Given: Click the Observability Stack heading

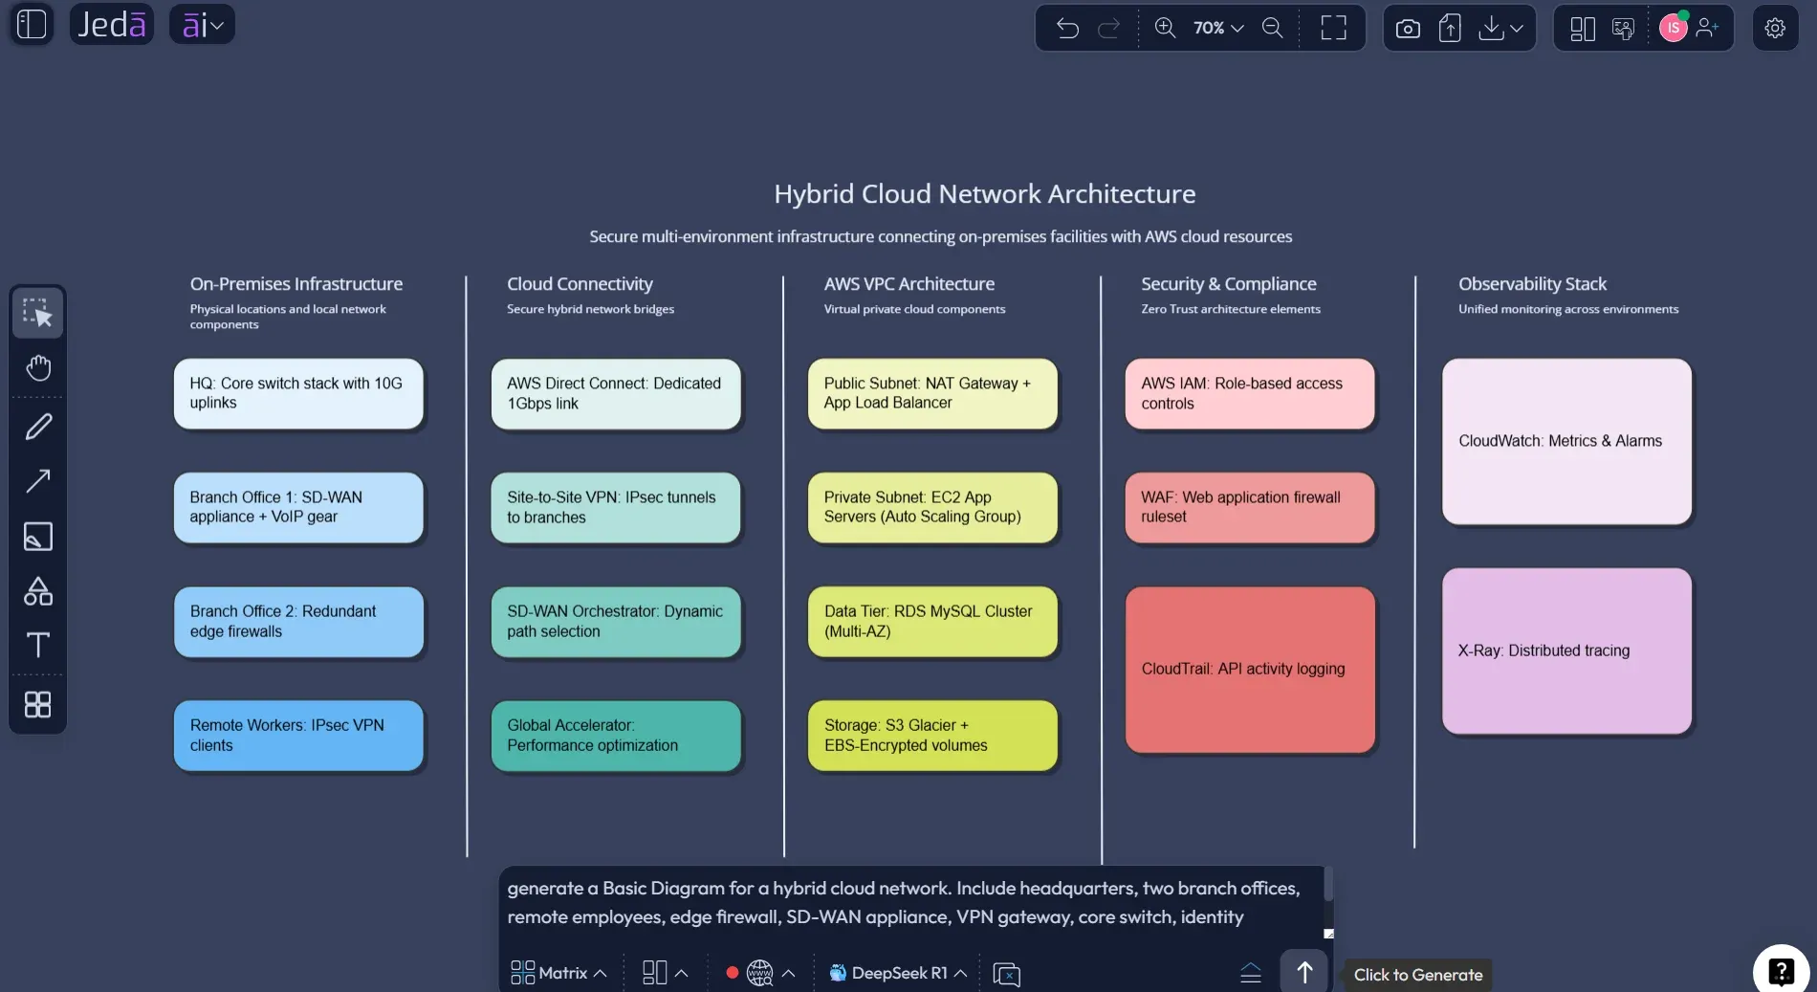Looking at the screenshot, I should [x=1532, y=284].
